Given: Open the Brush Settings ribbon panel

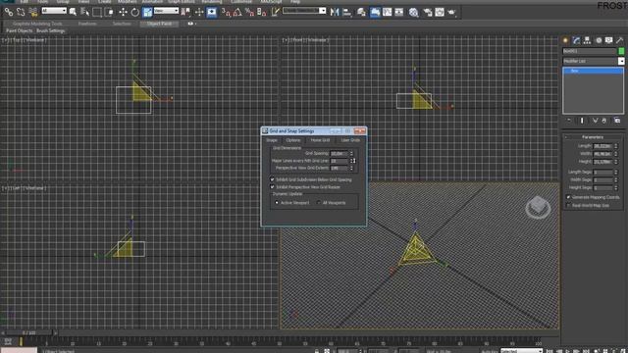Looking at the screenshot, I should click(x=50, y=30).
